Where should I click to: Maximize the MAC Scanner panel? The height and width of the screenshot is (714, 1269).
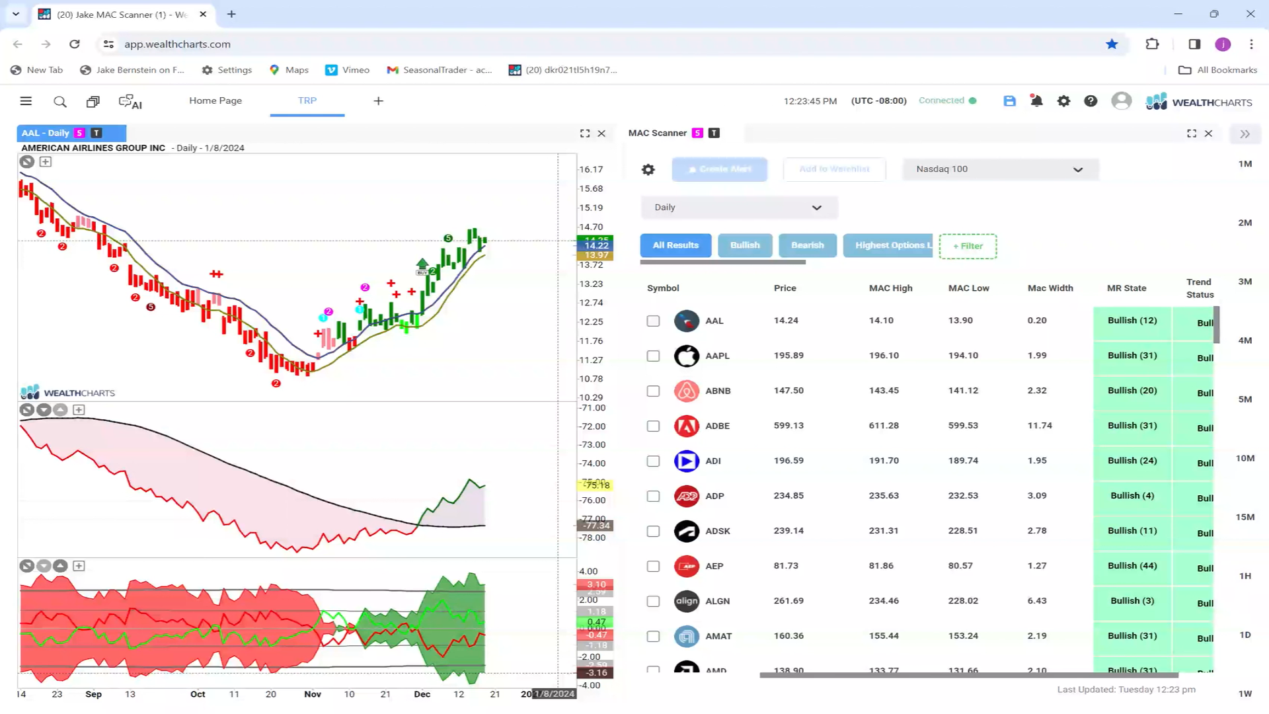pyautogui.click(x=1192, y=134)
